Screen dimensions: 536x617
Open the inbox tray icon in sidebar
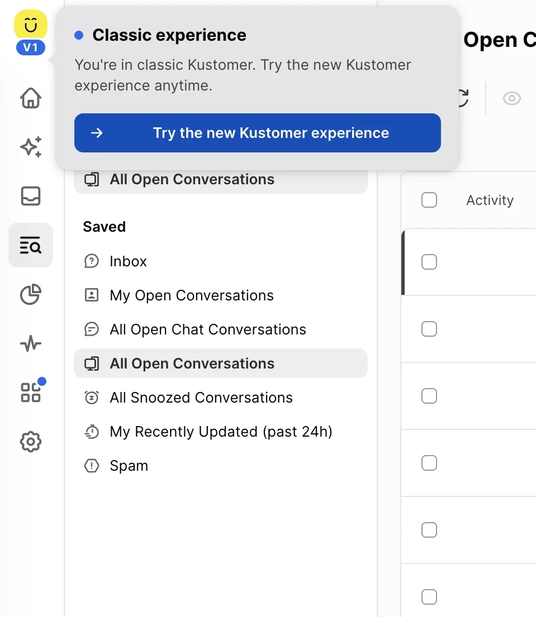31,196
